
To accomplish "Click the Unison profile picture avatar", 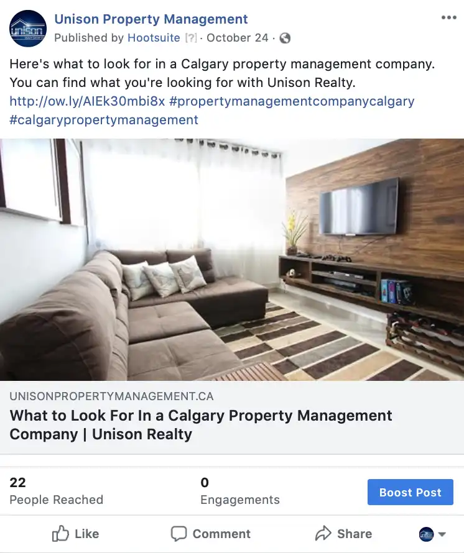I will pos(27,29).
